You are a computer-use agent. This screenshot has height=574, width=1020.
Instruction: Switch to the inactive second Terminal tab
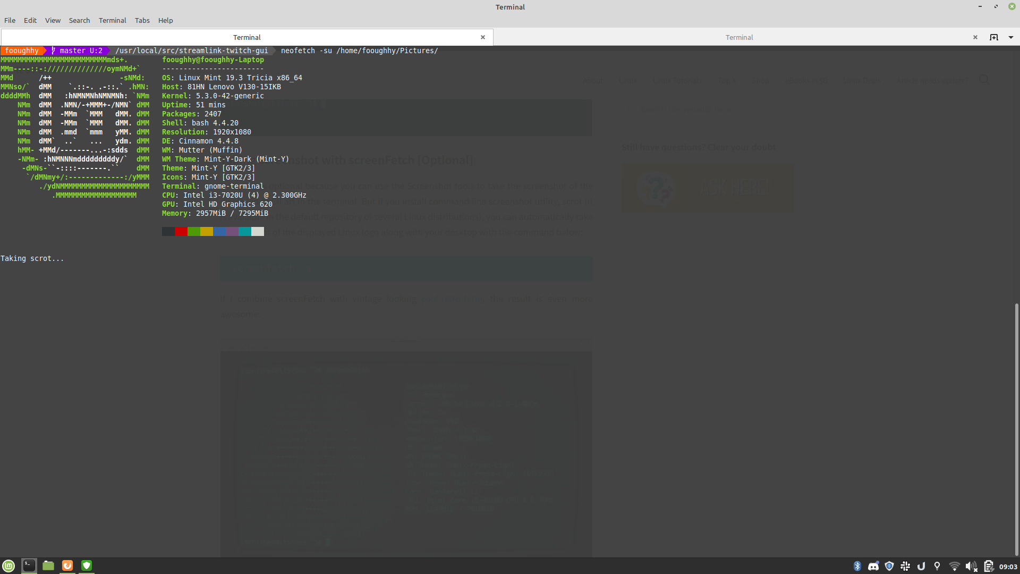pos(739,37)
